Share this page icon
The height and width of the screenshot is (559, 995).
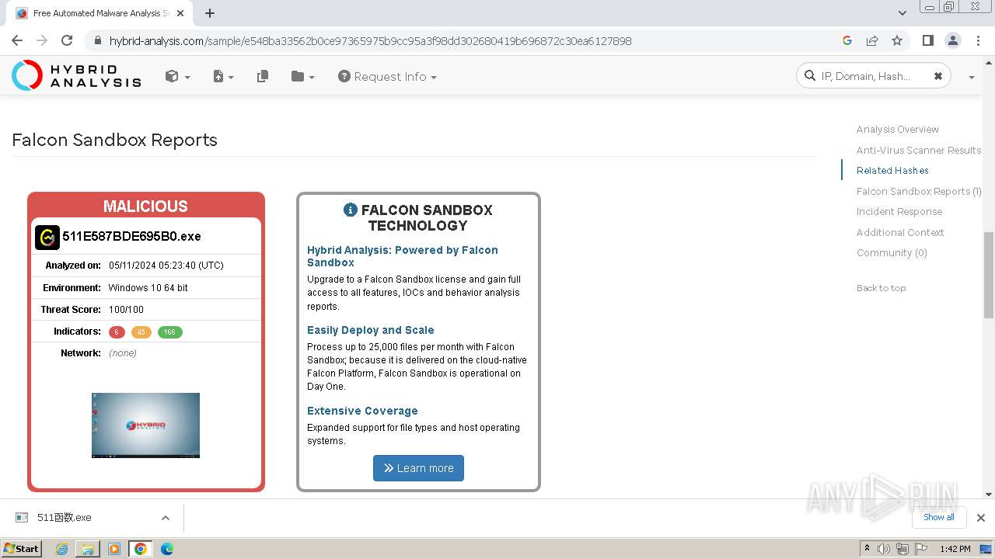pos(872,40)
